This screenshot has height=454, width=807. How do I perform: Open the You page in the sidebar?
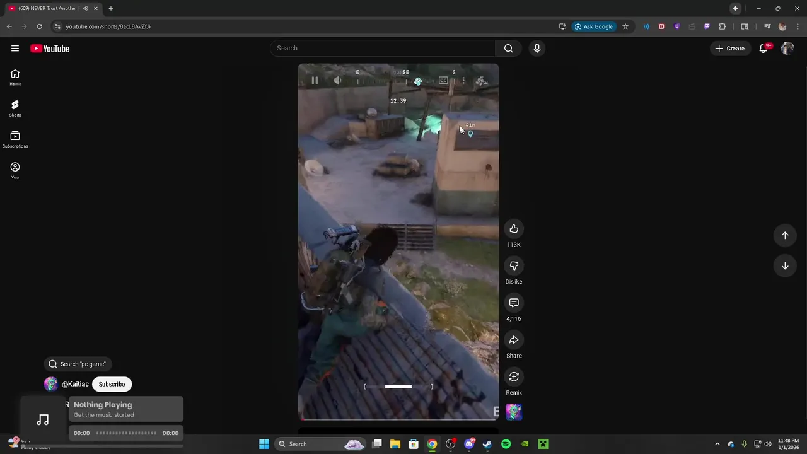tap(15, 170)
